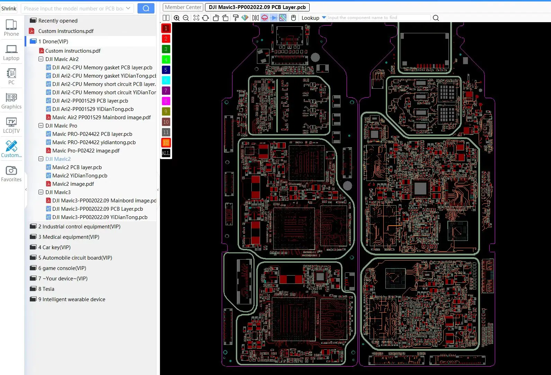Open the color palette fan icon
The image size is (551, 375).
click(x=245, y=18)
